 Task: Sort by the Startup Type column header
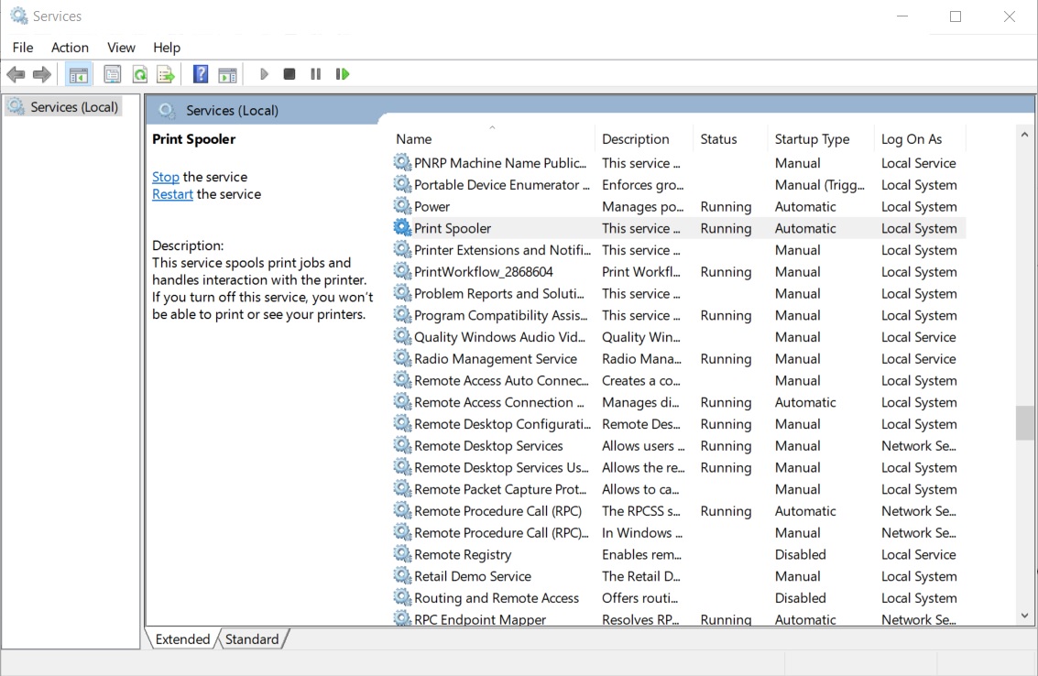(x=820, y=139)
